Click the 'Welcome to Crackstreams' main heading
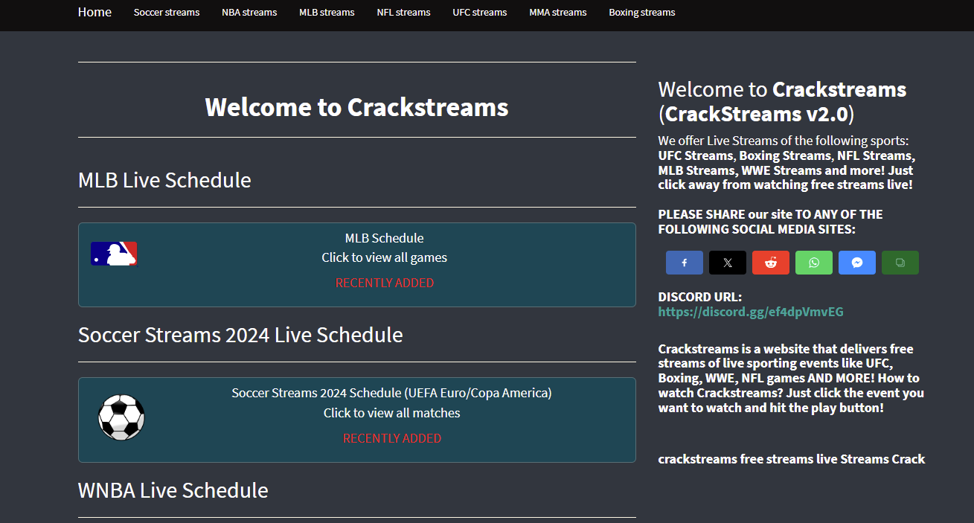 pyautogui.click(x=357, y=107)
